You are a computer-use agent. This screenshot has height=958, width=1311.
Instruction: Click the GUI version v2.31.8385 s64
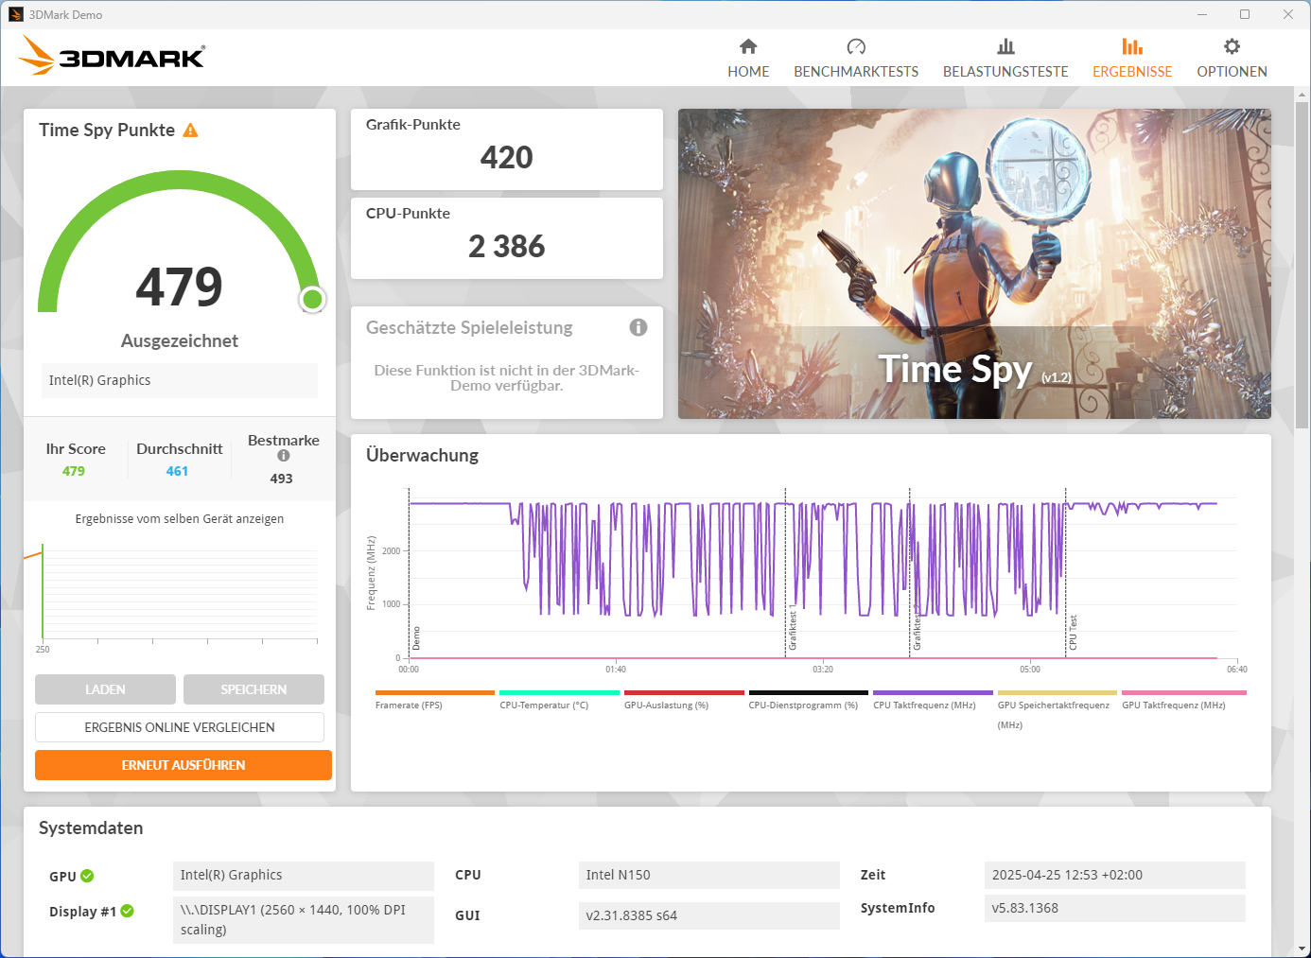click(709, 915)
